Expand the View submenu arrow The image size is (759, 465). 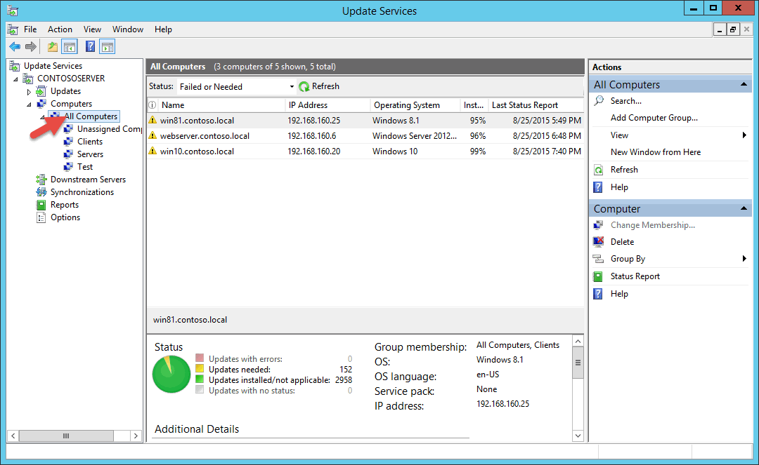tap(744, 135)
